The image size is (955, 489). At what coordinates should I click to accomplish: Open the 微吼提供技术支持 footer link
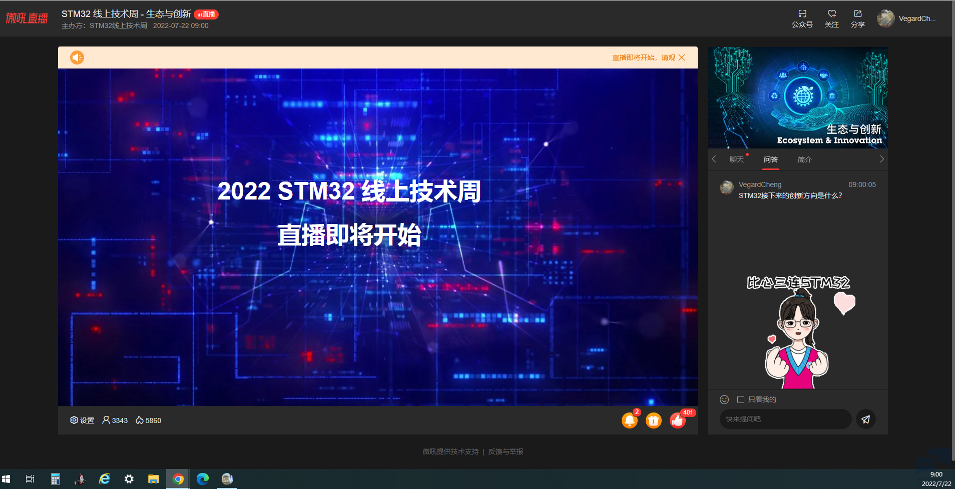(450, 451)
